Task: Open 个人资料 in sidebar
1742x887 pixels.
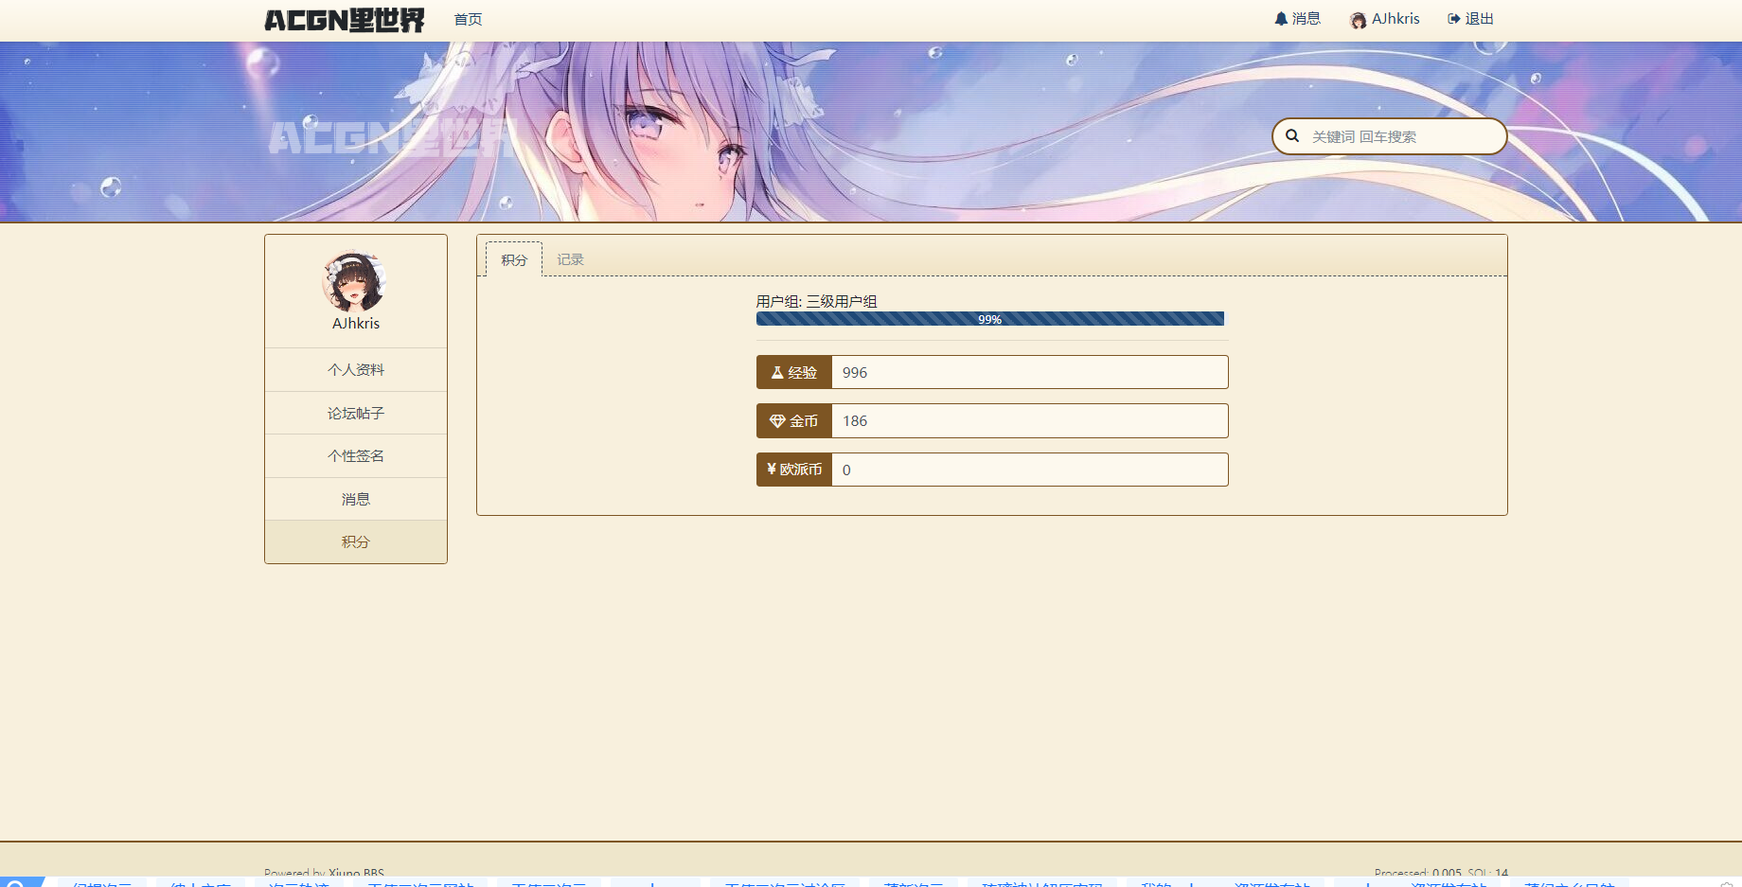Action: [356, 370]
